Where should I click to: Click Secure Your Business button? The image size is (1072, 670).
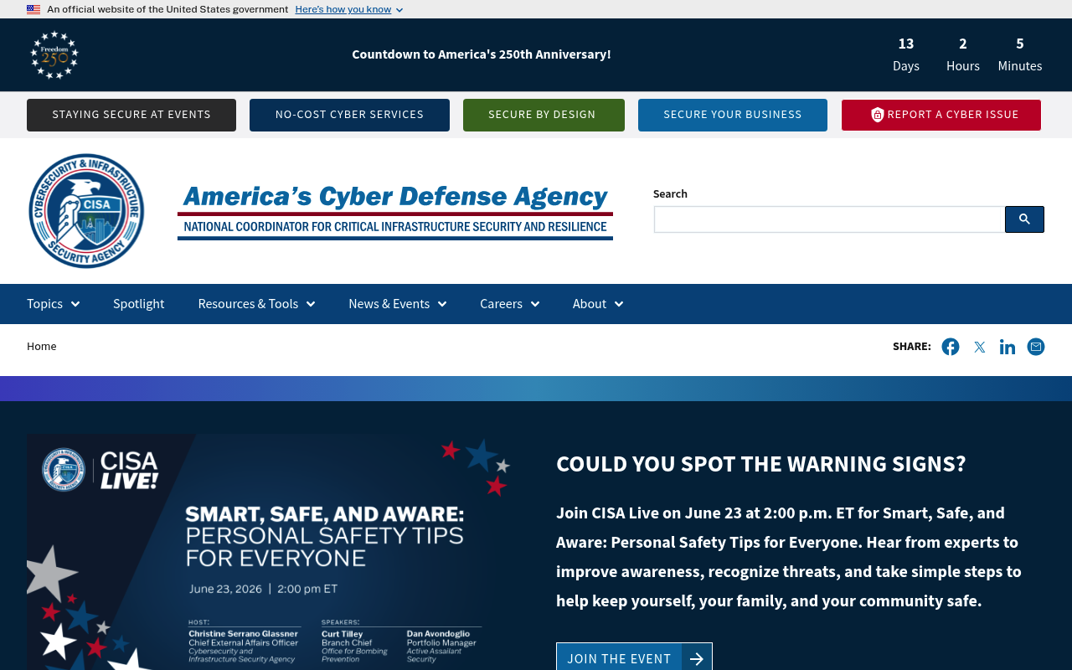coord(733,115)
